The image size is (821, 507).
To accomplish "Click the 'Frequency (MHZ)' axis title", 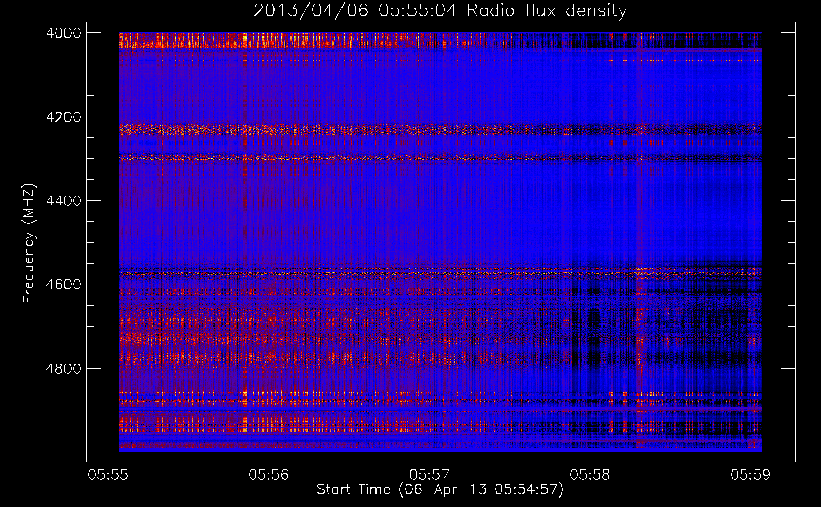I will 29,243.
